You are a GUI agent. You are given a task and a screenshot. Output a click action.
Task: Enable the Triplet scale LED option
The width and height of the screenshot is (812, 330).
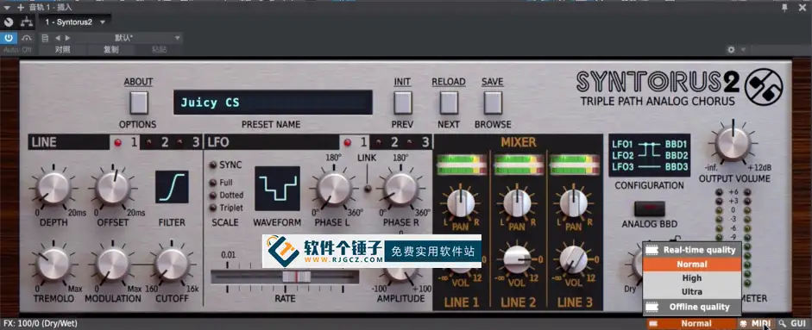[x=213, y=208]
